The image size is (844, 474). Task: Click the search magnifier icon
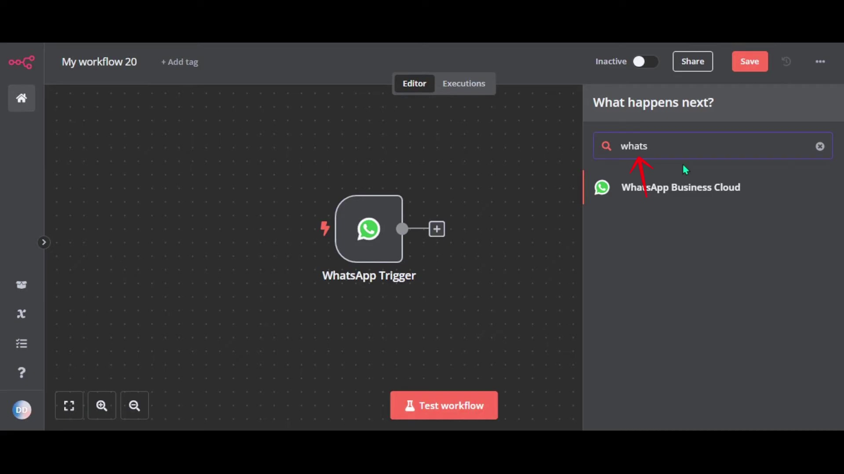coord(607,146)
